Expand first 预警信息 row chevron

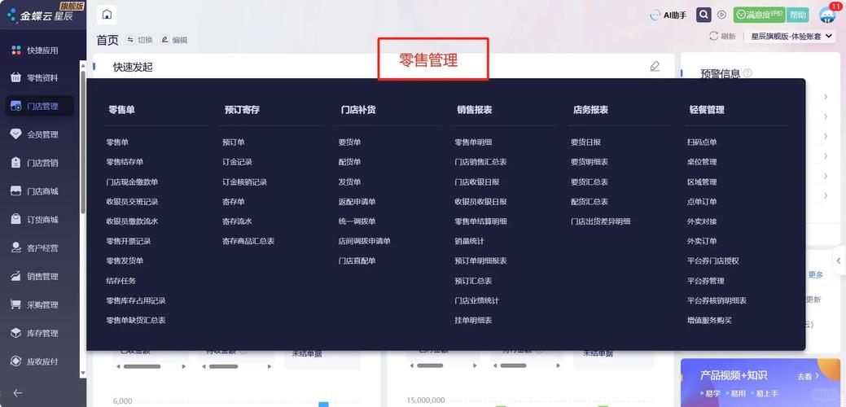tap(826, 97)
